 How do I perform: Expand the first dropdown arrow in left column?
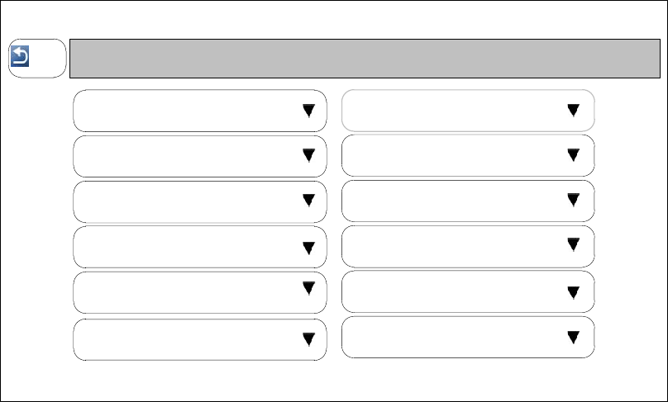coord(308,111)
